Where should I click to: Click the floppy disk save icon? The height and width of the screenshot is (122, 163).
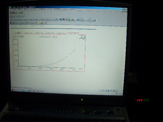point(13,12)
